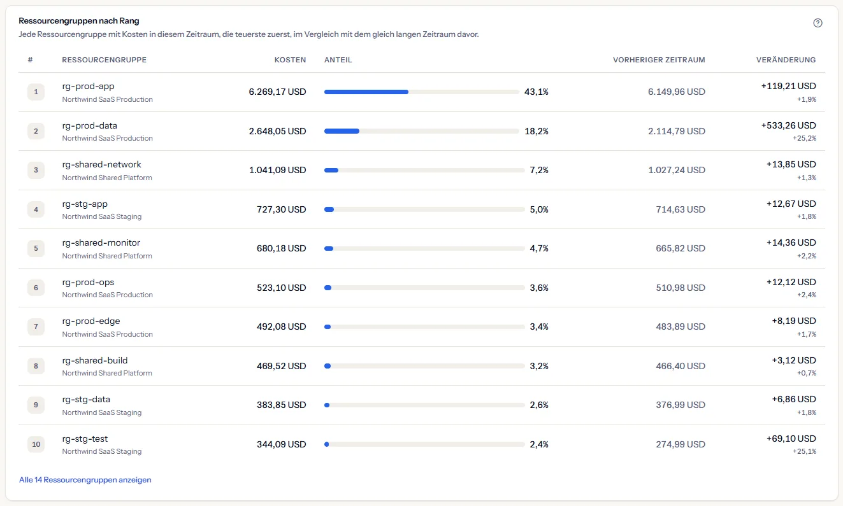Click the 18,2% share bar for rg-prod-data
843x506 pixels.
click(421, 131)
